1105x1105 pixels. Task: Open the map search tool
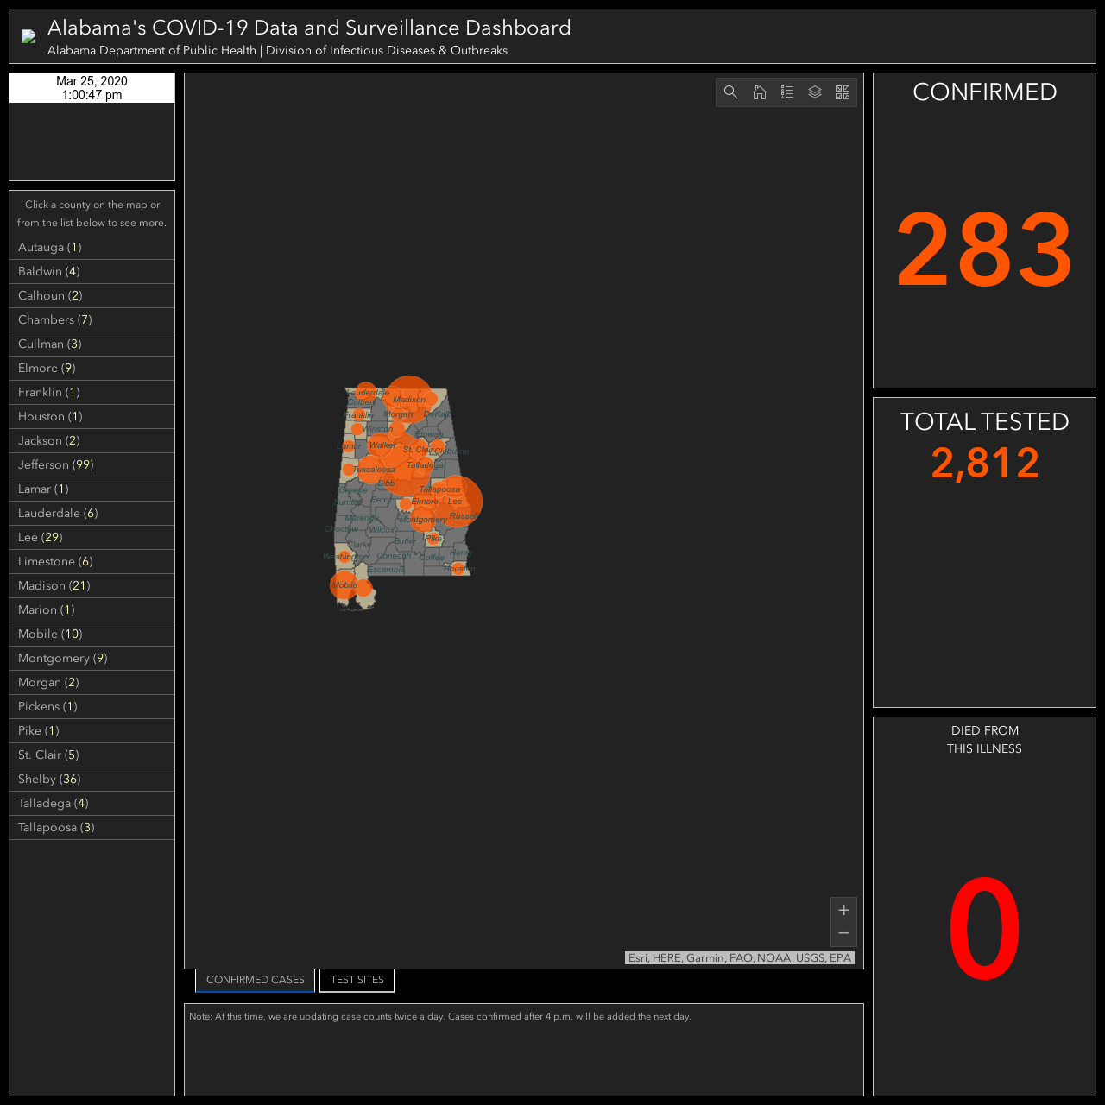point(730,92)
